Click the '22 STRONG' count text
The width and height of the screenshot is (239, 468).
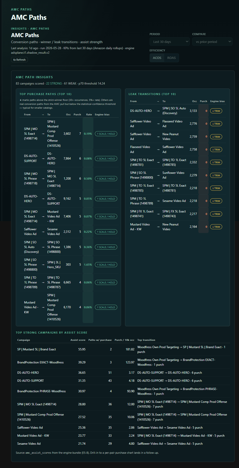[54, 84]
